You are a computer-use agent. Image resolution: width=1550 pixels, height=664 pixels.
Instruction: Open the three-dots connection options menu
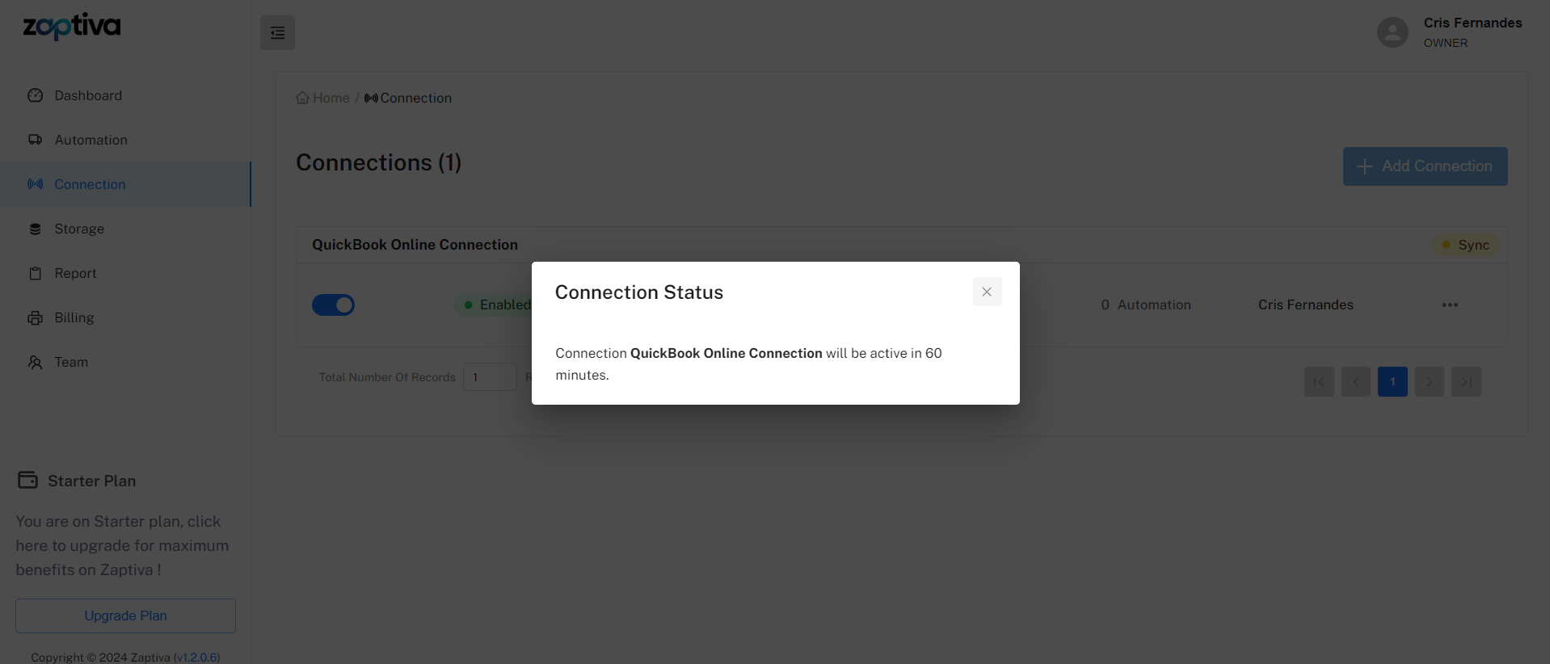pyautogui.click(x=1450, y=305)
